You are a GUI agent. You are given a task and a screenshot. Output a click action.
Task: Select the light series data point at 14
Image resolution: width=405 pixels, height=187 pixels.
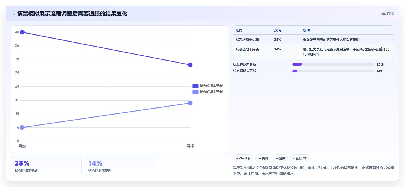(190, 103)
